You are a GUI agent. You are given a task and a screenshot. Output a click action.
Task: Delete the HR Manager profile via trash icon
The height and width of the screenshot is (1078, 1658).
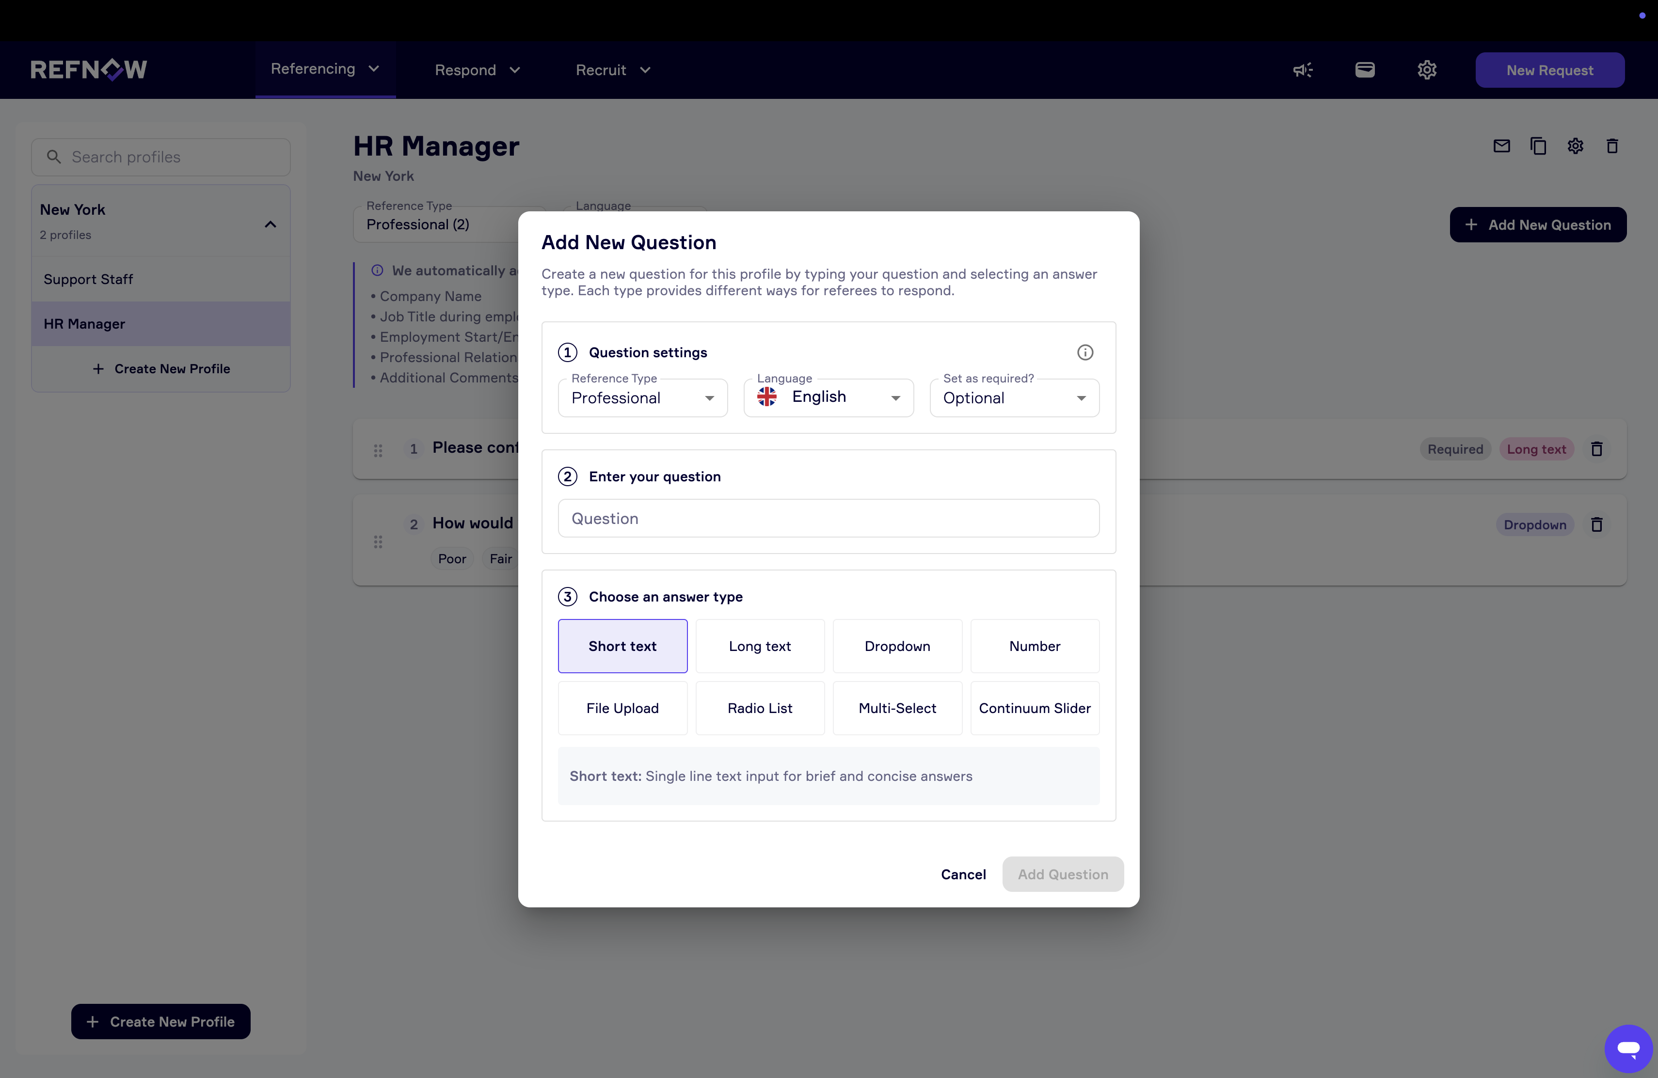(x=1611, y=145)
